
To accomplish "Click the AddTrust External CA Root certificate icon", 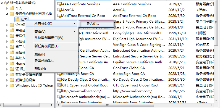I will point(59,16).
